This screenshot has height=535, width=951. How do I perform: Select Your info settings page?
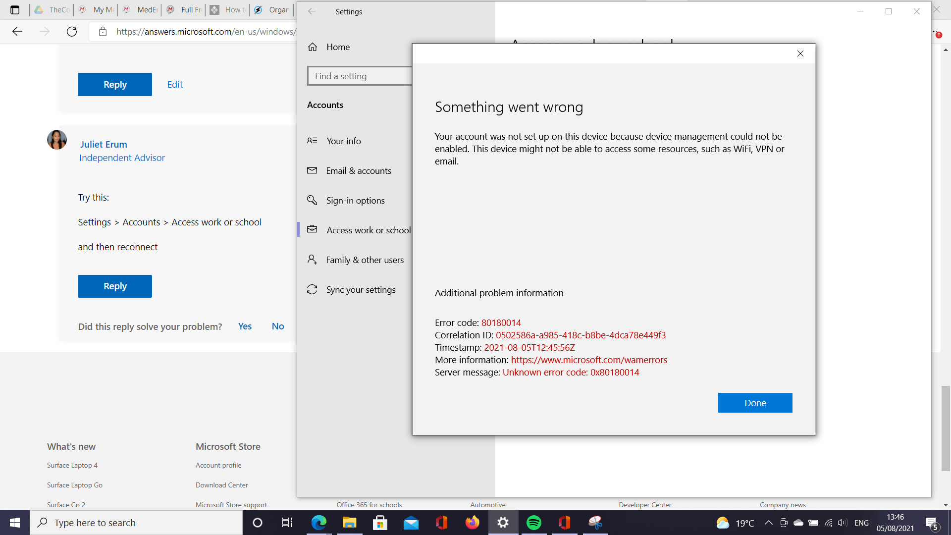[343, 141]
